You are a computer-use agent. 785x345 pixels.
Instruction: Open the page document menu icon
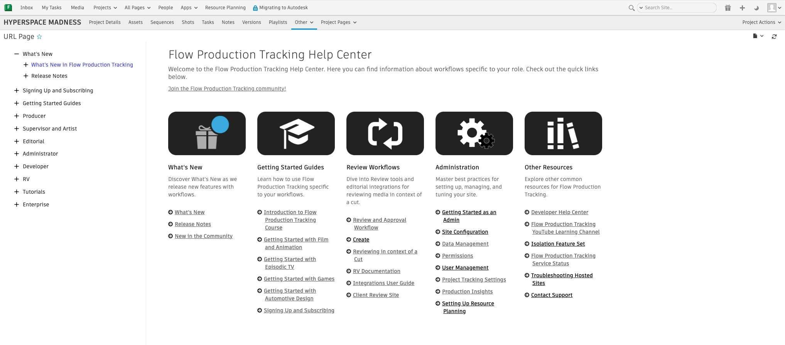758,36
